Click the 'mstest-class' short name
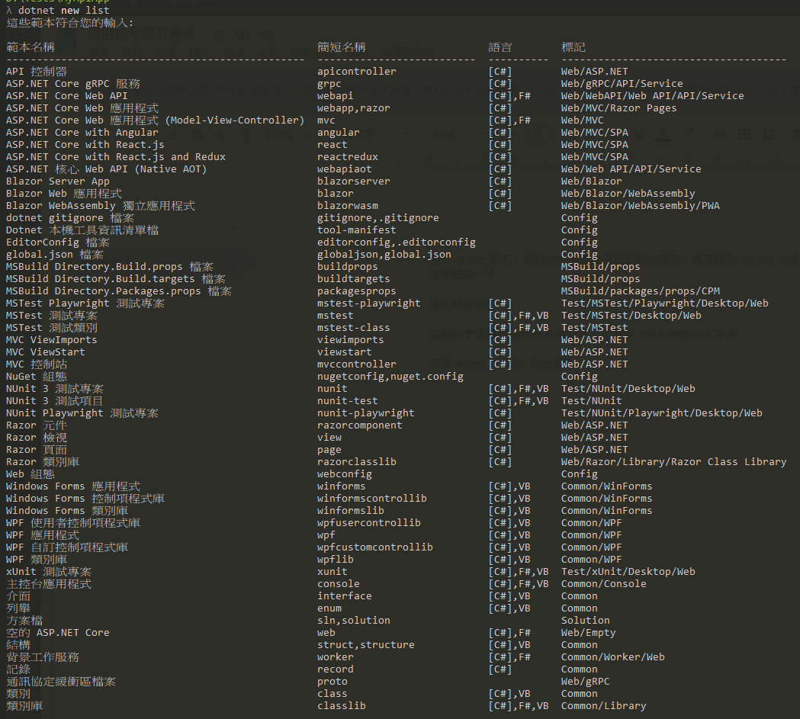 click(x=354, y=328)
